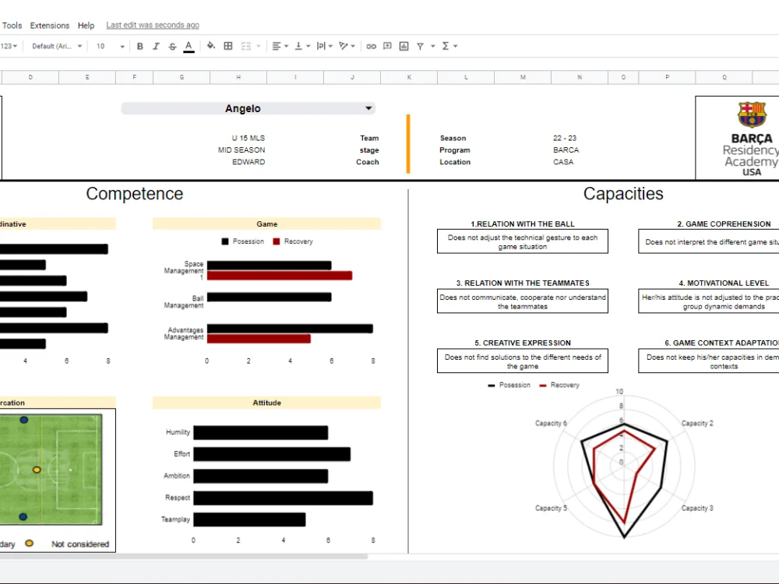
Task: Open the Extensions menu
Action: coord(49,24)
